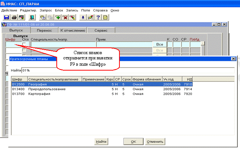Click the blue question mark Help icon
240x149 pixels.
[98, 18]
